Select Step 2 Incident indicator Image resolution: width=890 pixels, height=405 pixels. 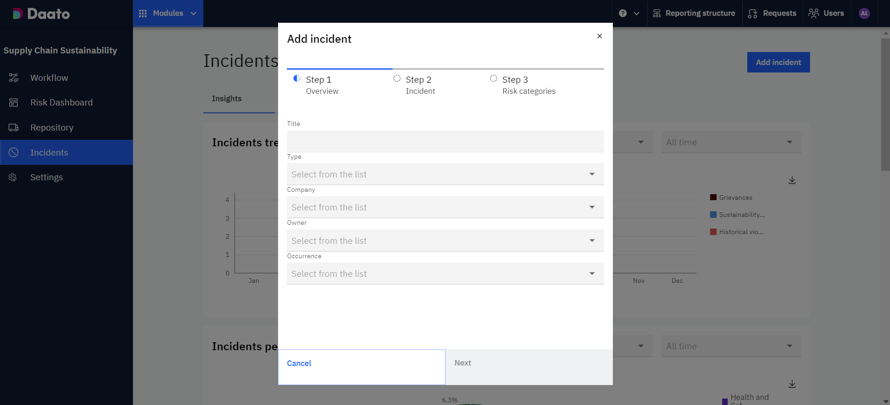click(x=397, y=78)
